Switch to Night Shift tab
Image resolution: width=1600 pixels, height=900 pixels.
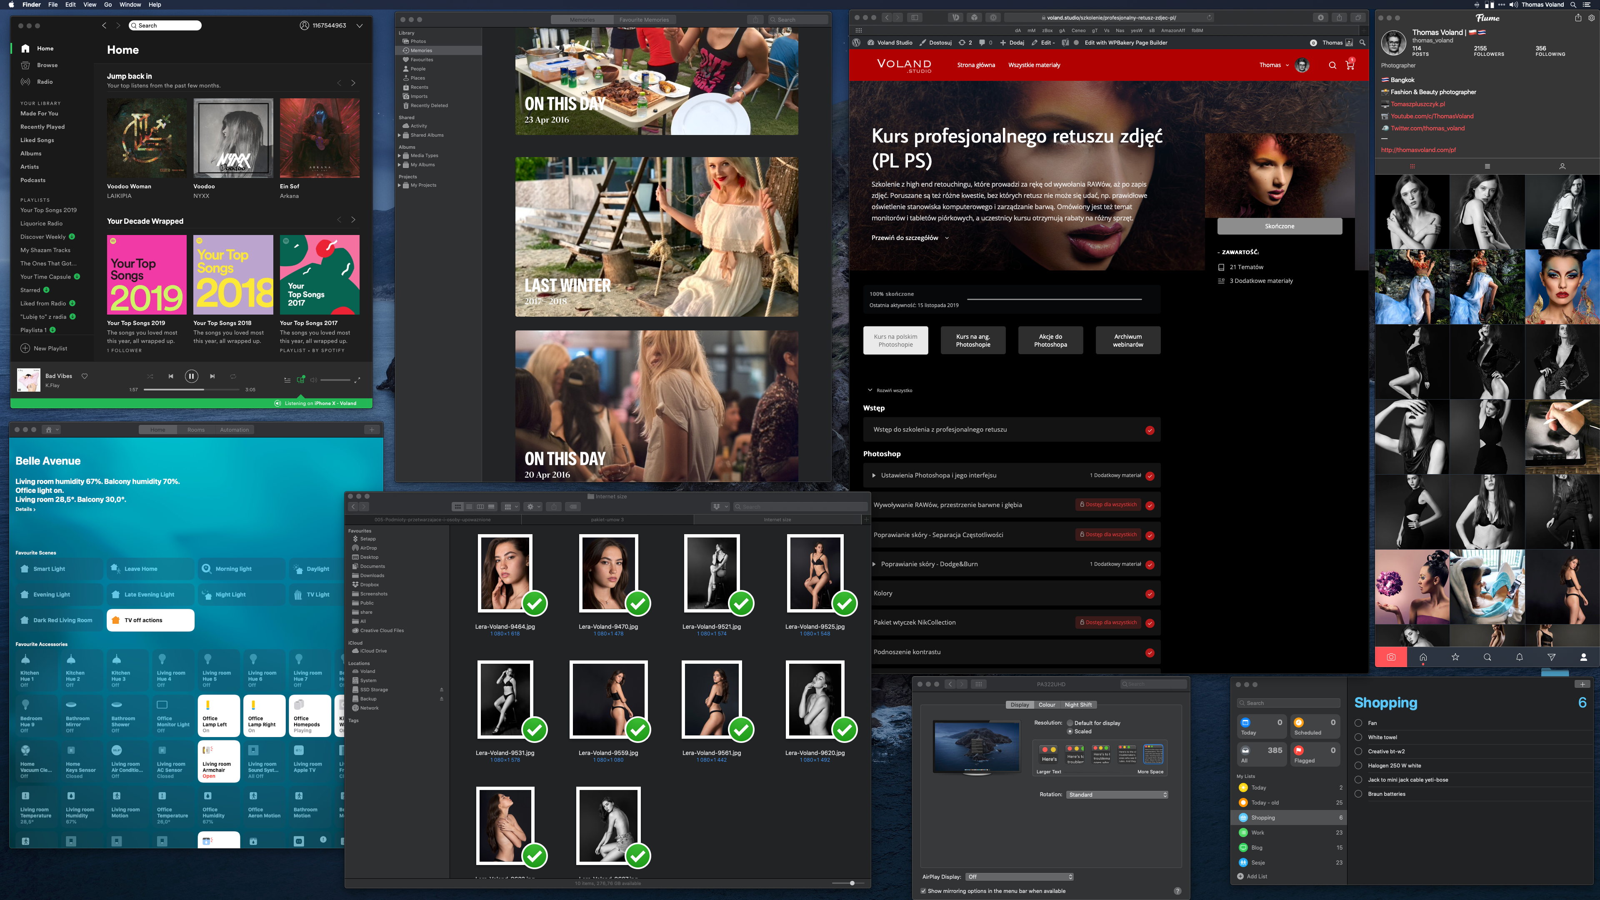(x=1077, y=705)
